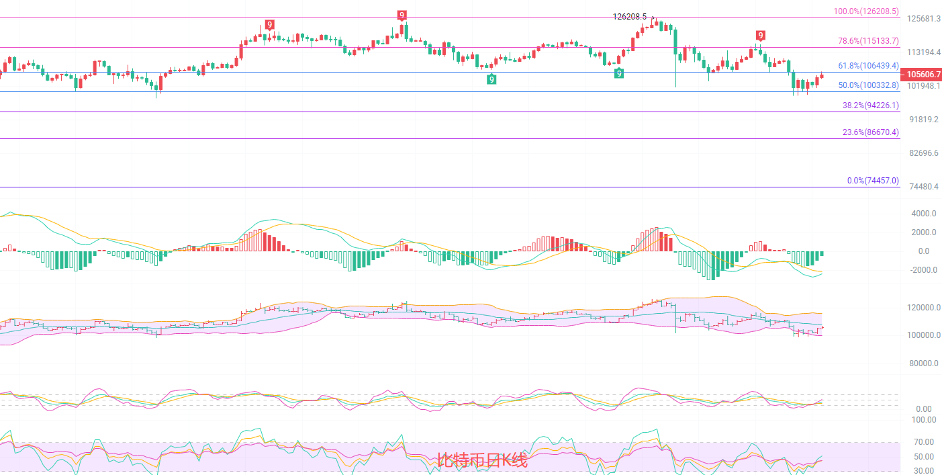Click the 74480.4 price axis value

pos(924,187)
